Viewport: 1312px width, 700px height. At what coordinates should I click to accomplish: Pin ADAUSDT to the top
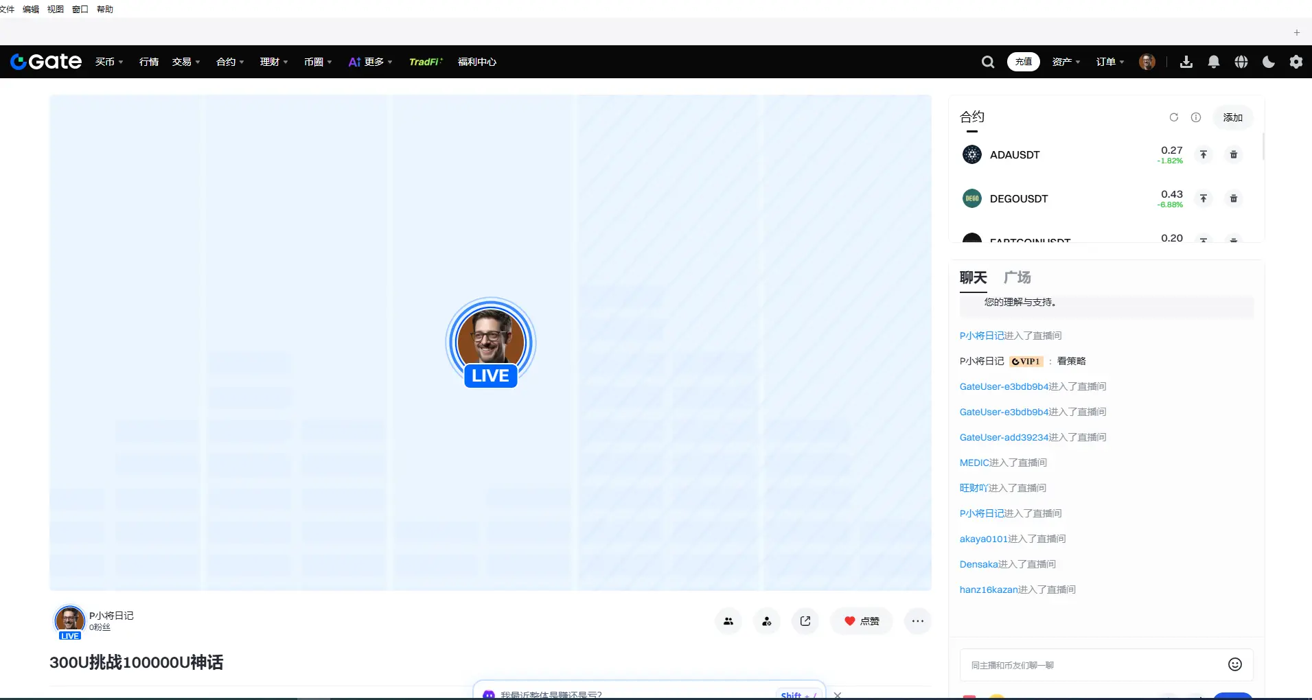(x=1204, y=154)
